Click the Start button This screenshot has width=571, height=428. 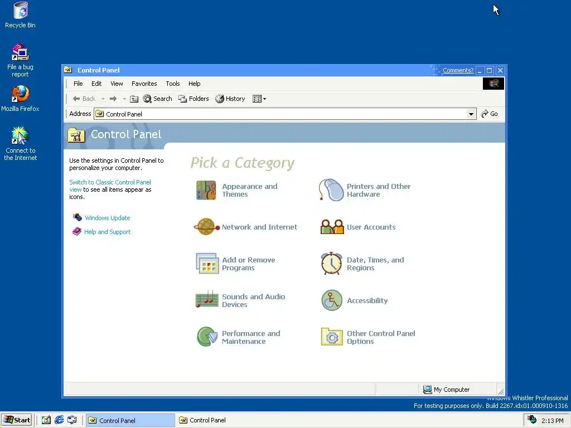[x=17, y=420]
